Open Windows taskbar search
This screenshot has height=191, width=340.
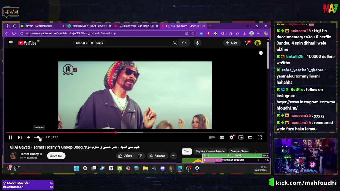pyautogui.click(x=85, y=168)
